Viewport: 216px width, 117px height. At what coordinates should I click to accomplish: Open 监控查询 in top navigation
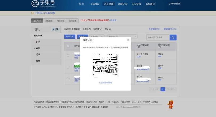point(150,4)
